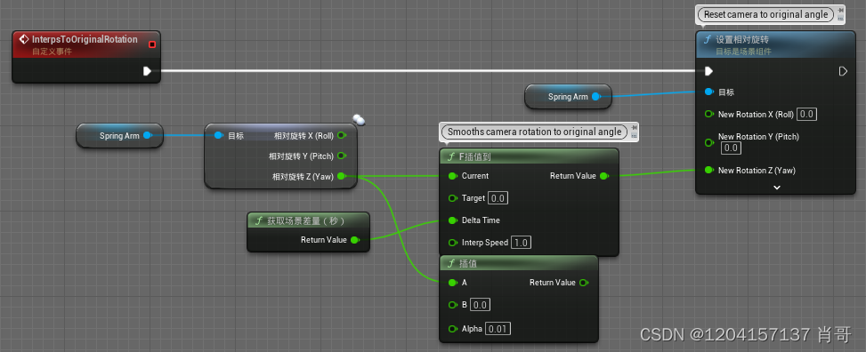Image resolution: width=866 pixels, height=352 pixels.
Task: Select the 设置相对旋转 node header
Action: click(x=776, y=44)
